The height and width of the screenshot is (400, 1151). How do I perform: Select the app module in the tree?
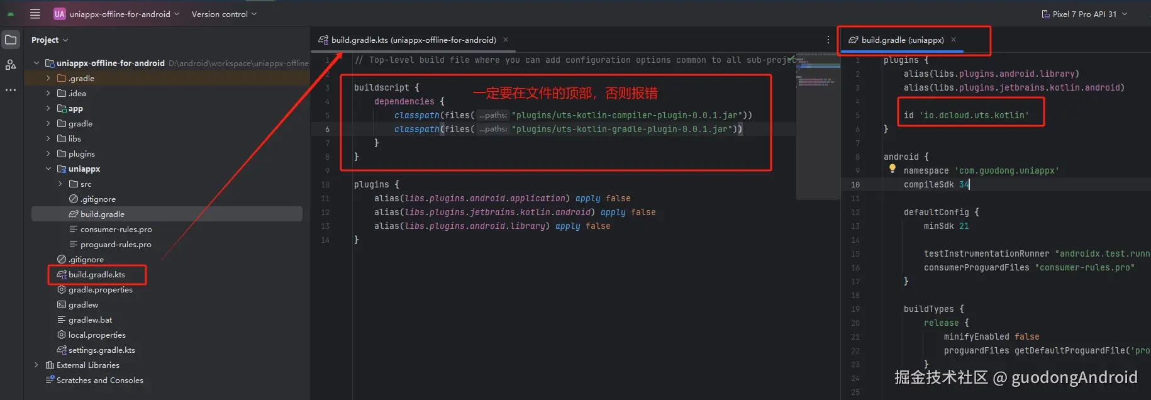75,108
